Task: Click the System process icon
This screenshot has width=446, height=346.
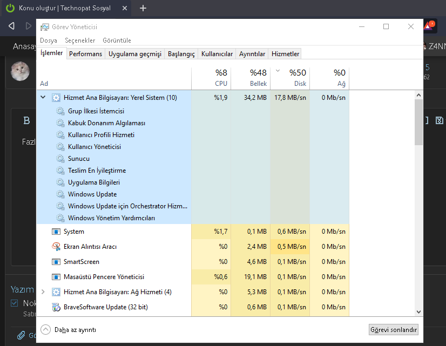Action: click(56, 232)
